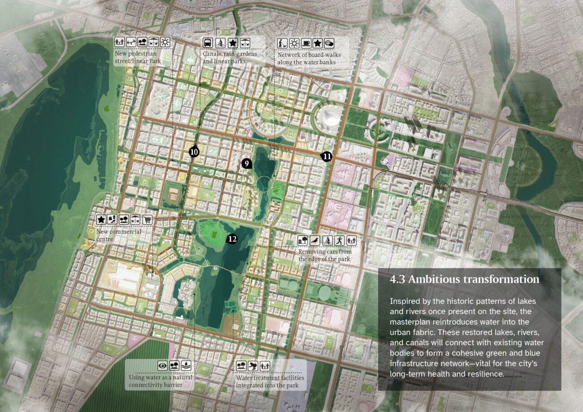The height and width of the screenshot is (412, 583).
Task: Click the handbag and shoe icon
Action: pos(113,220)
